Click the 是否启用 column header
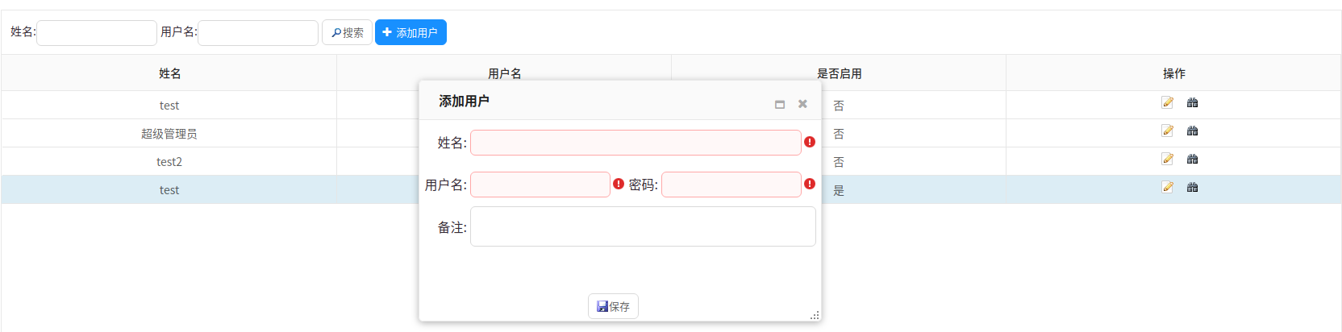The width and height of the screenshot is (1342, 332). click(839, 73)
